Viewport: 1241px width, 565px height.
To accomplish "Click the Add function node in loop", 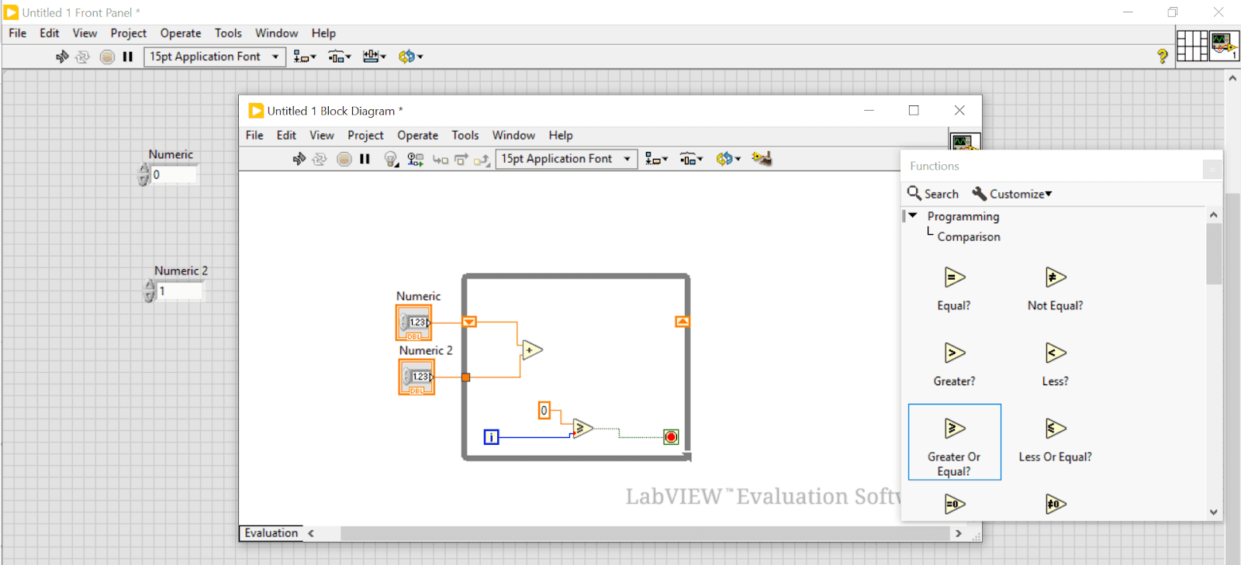I will (531, 350).
